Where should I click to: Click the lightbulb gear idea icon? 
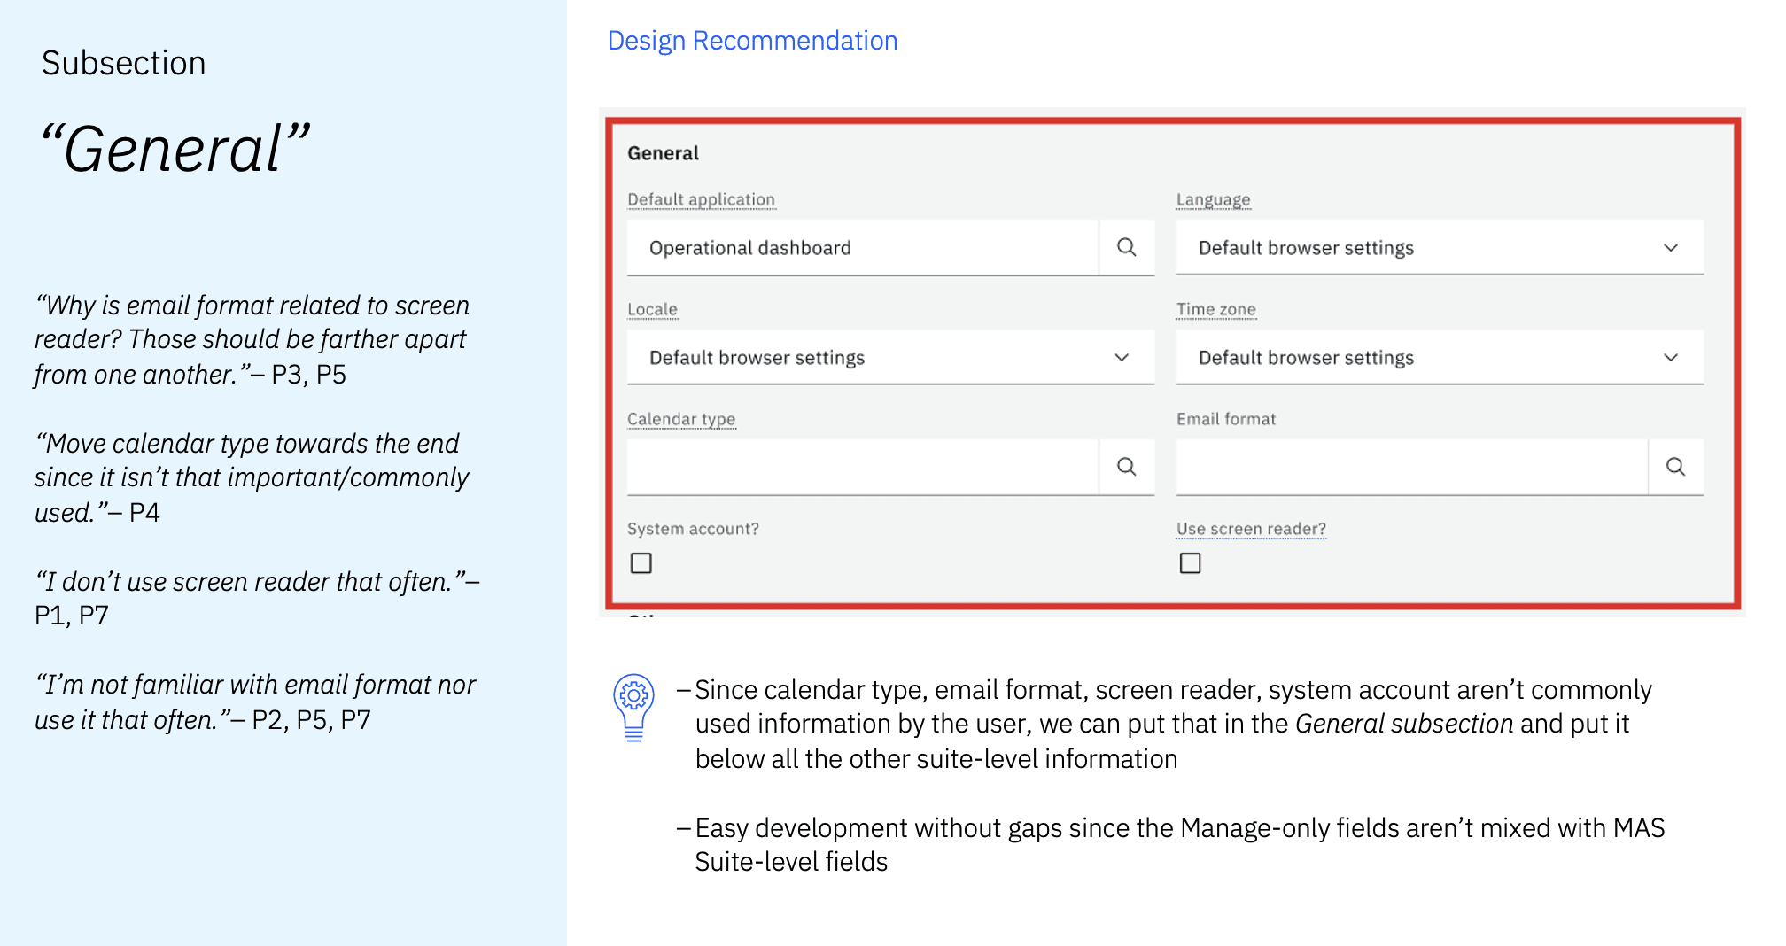pos(634,707)
